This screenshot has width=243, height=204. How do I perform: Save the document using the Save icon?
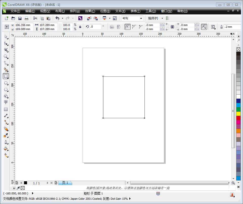click(20, 18)
